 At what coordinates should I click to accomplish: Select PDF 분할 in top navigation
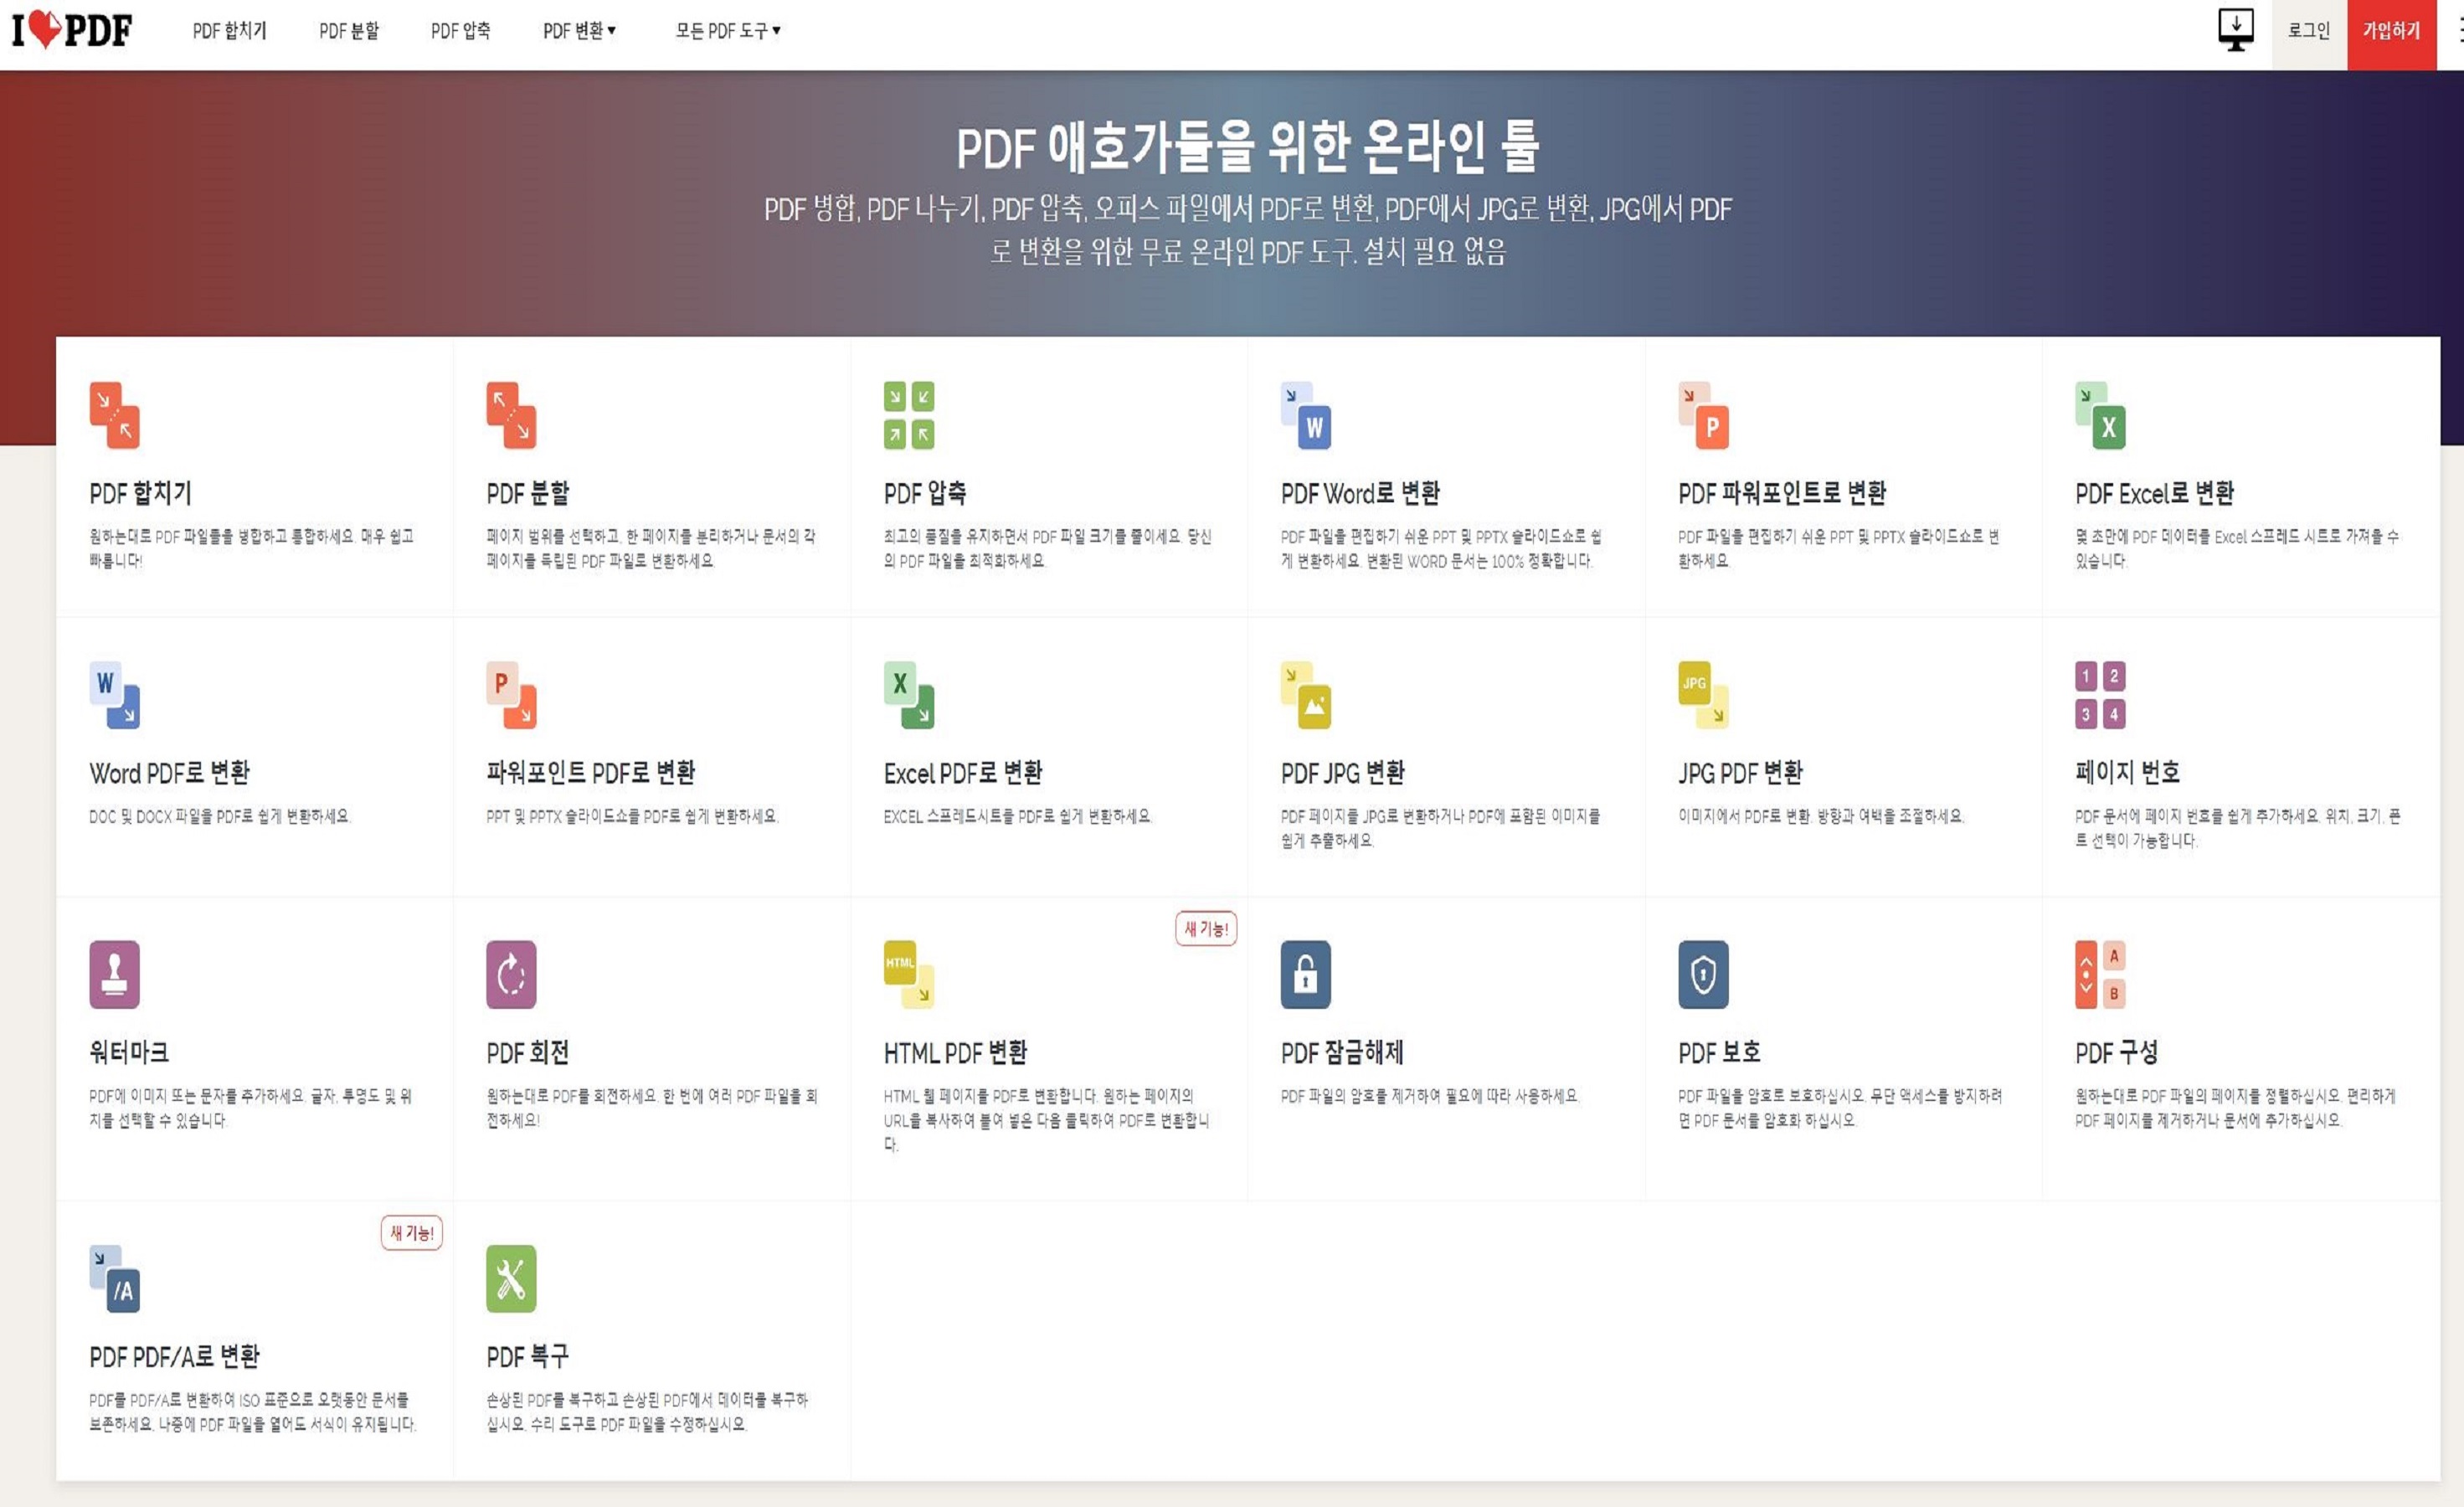pyautogui.click(x=349, y=31)
